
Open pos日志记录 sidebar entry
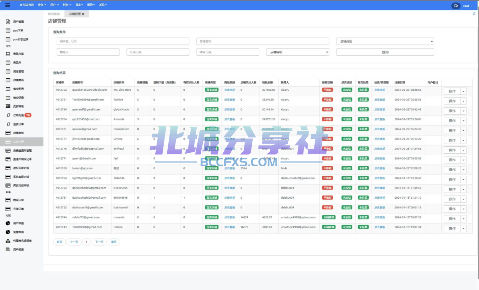pyautogui.click(x=20, y=39)
